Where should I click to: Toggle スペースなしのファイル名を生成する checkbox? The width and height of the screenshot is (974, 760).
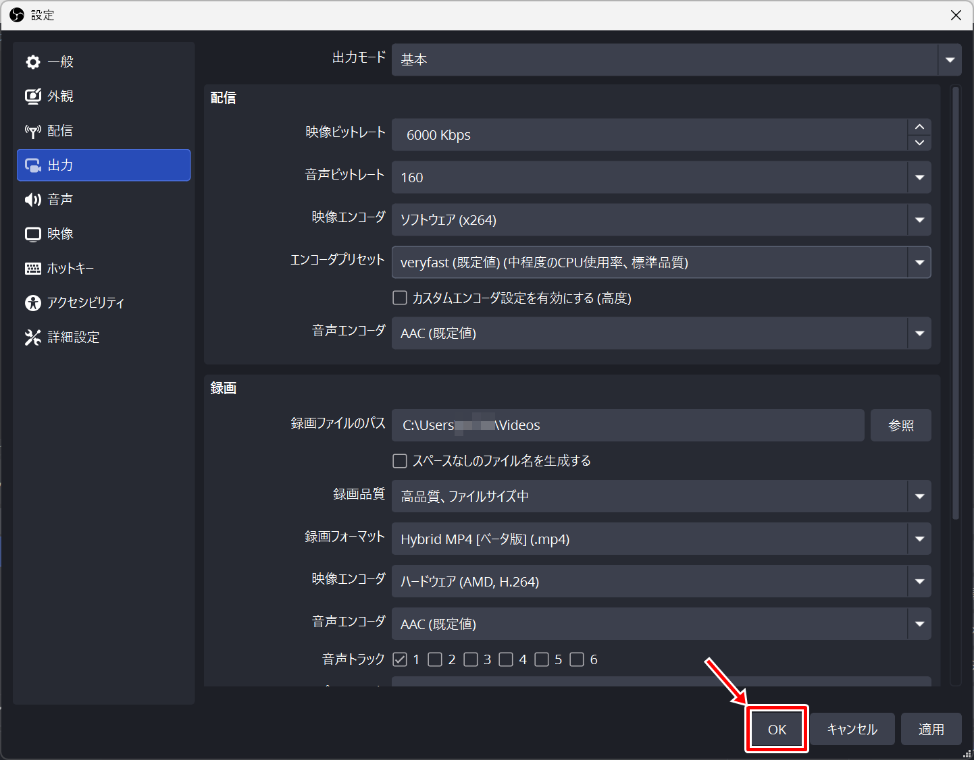tap(400, 460)
